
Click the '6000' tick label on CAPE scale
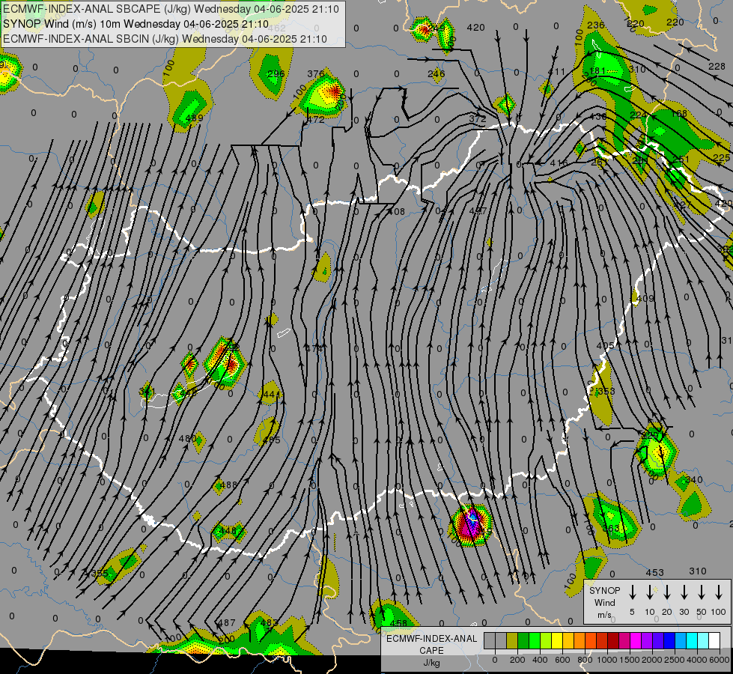(x=719, y=660)
